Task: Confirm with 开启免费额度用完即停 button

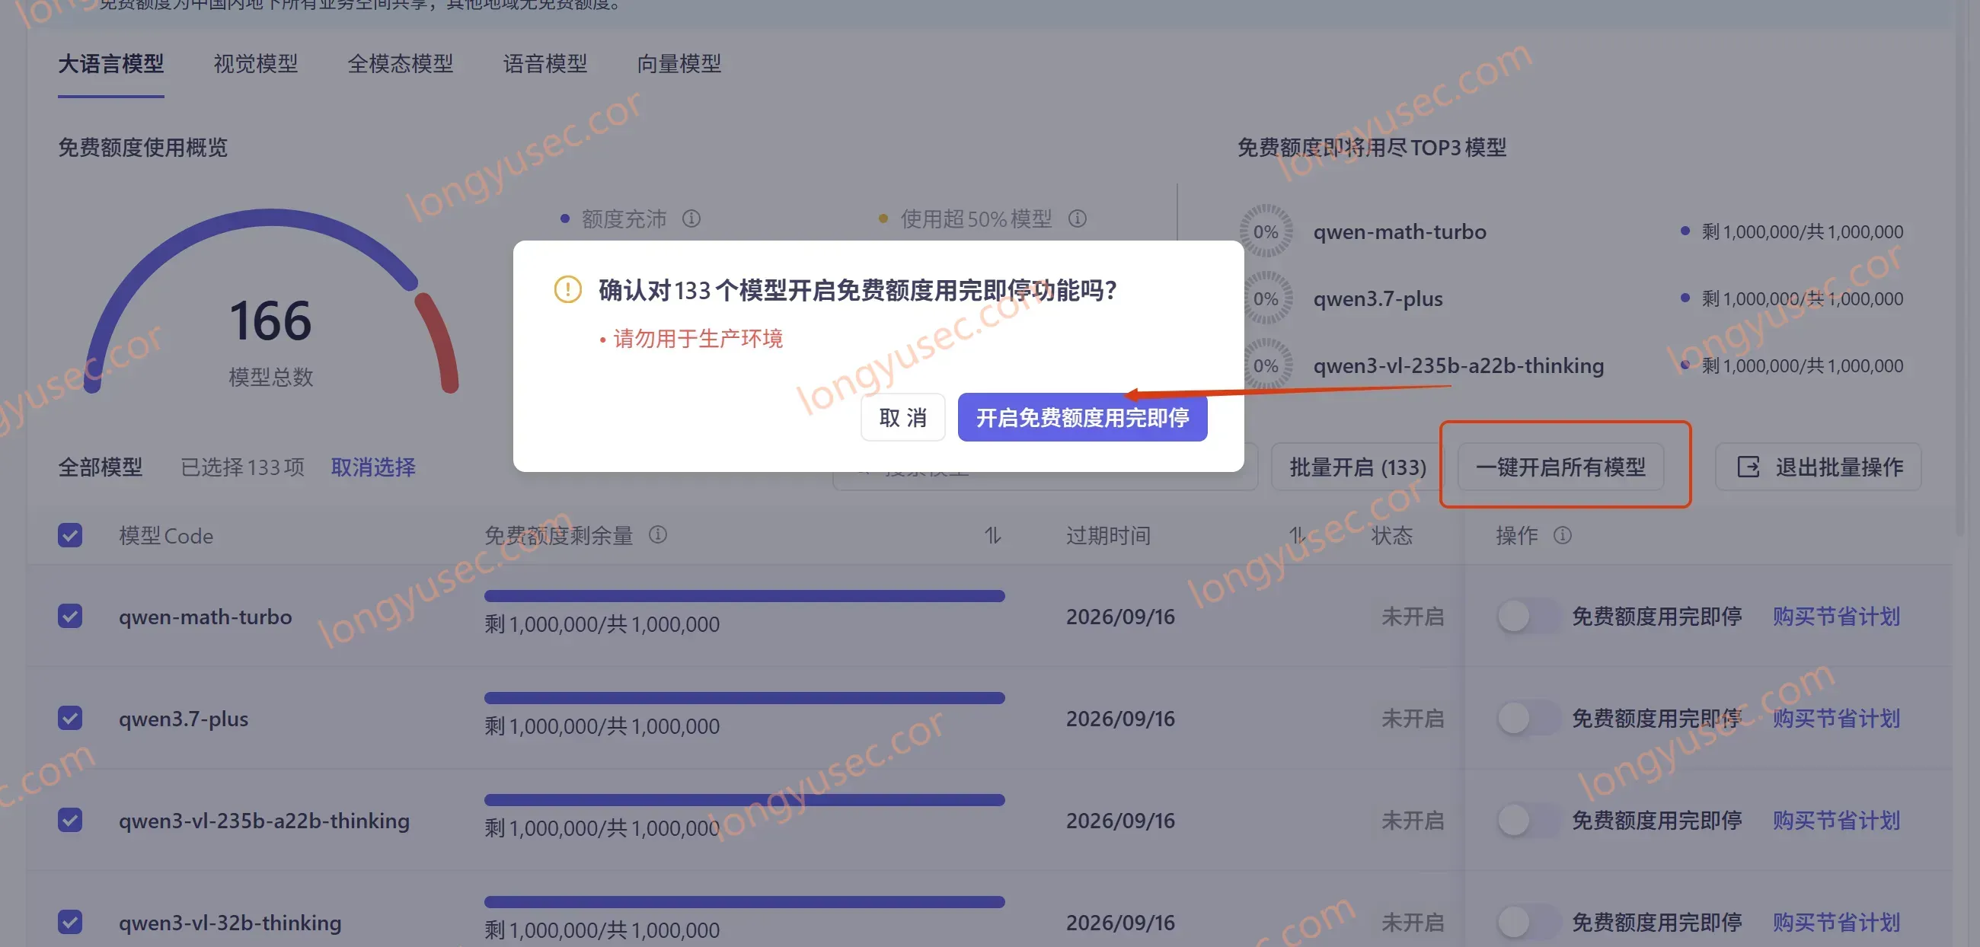Action: [1082, 418]
